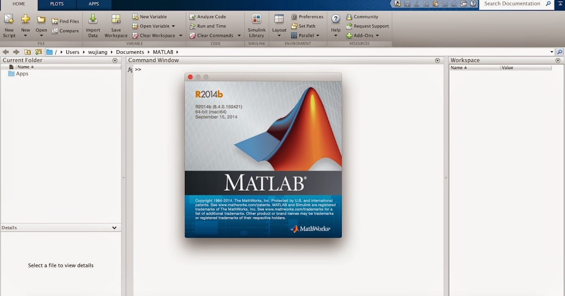Open the Simulink Library
Screen dimensions: 565x296
tap(257, 26)
